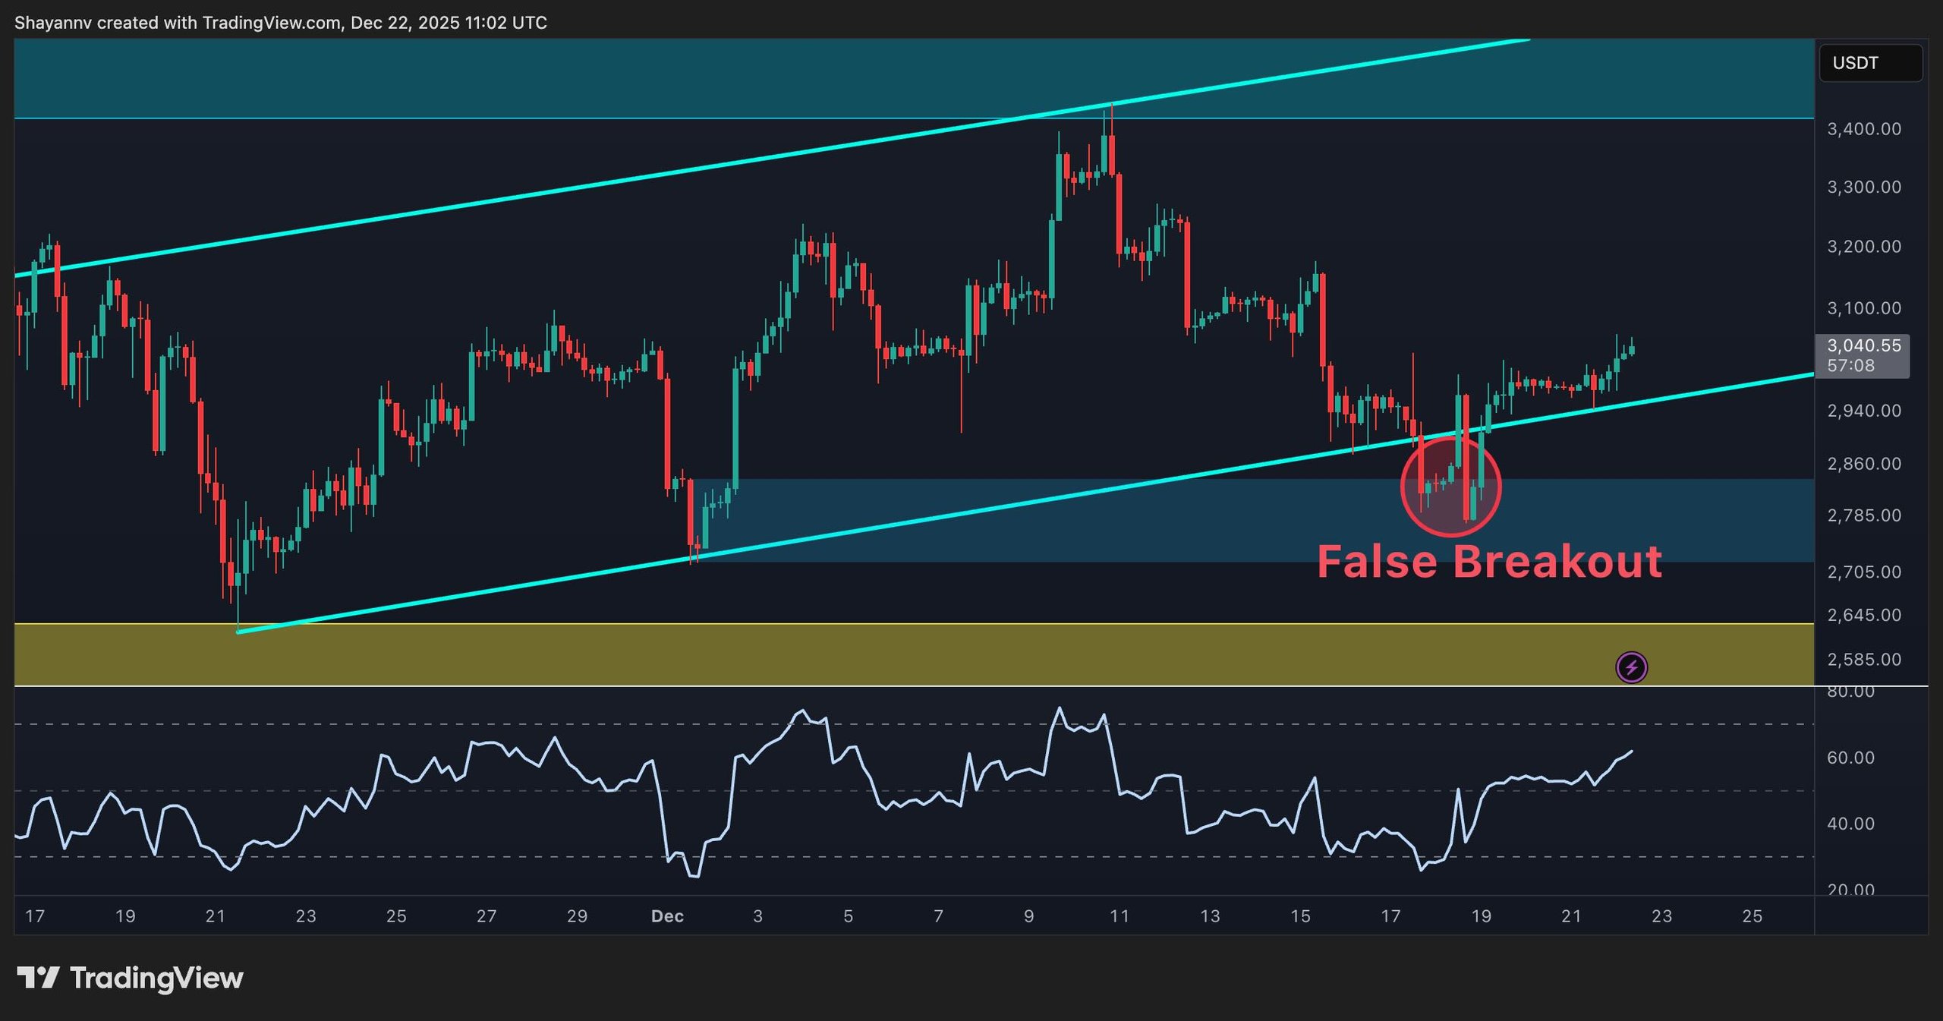
Task: Click date 11 on the time axis
Action: pyautogui.click(x=1119, y=916)
